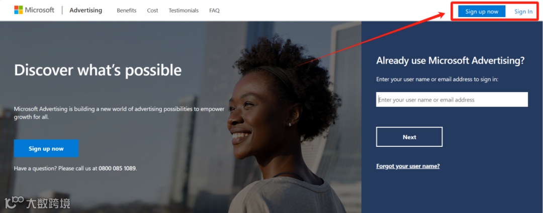Click the Microsoft wordmark text in header
Screen dimensions: 543x213
click(x=40, y=10)
